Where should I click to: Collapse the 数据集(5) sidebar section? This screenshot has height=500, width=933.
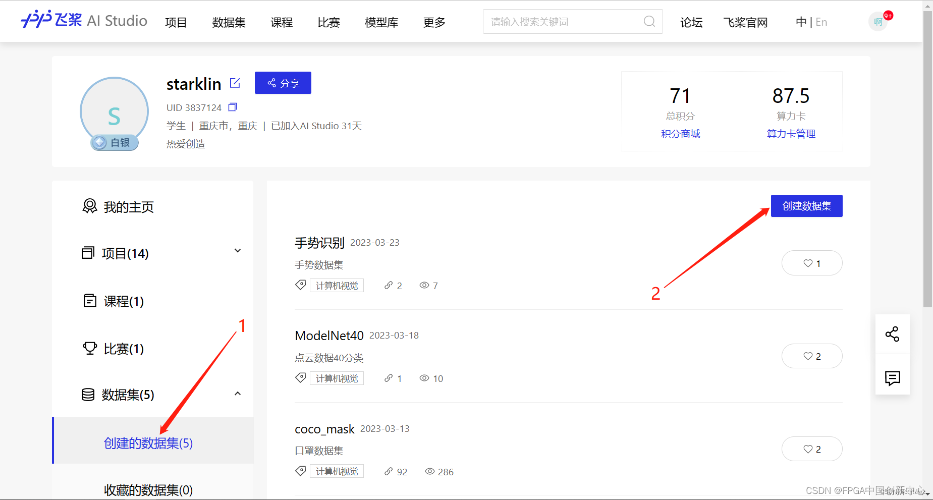(x=238, y=394)
